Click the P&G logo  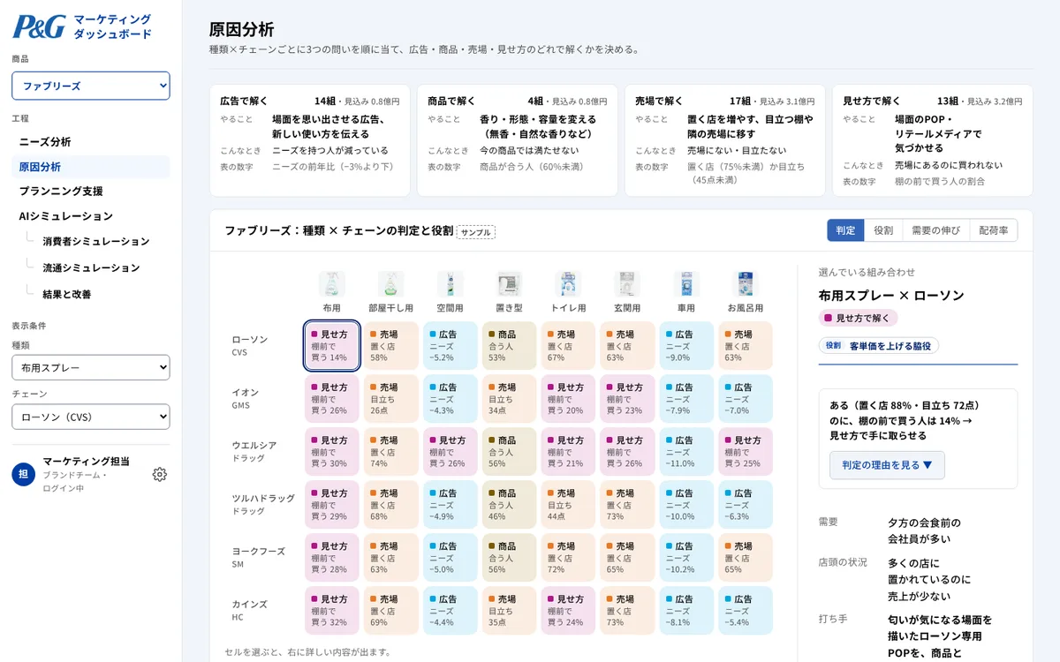point(39,26)
